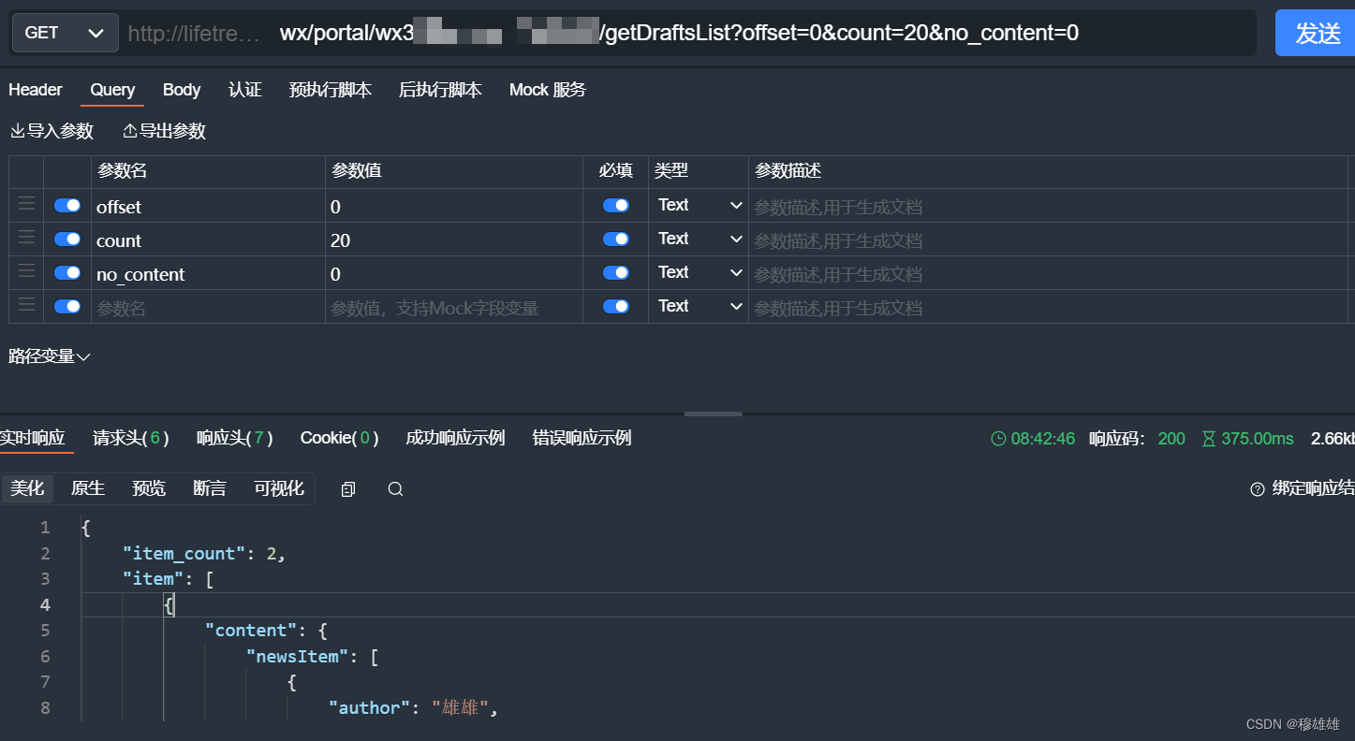Open the Text type dropdown for offset
This screenshot has width=1355, height=741.
tap(699, 205)
